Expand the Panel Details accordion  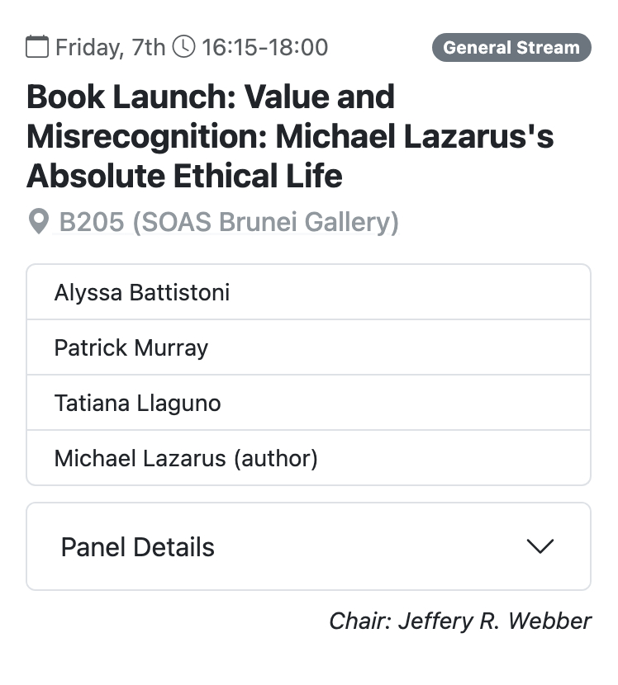[x=308, y=546]
